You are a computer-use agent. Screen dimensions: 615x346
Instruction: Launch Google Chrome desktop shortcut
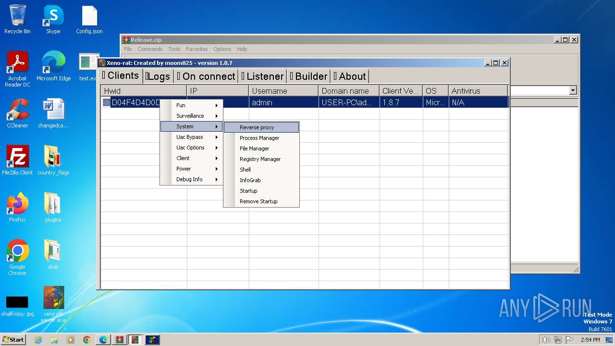[17, 257]
